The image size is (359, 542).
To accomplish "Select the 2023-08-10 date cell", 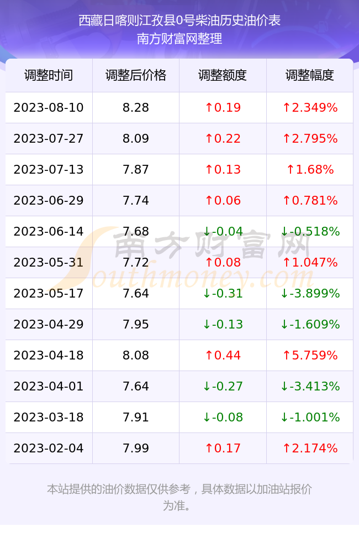I will click(x=49, y=107).
